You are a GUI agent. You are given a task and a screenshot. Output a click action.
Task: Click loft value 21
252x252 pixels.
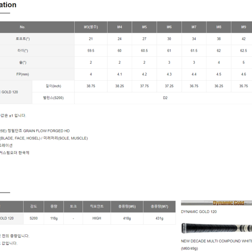click(91, 39)
